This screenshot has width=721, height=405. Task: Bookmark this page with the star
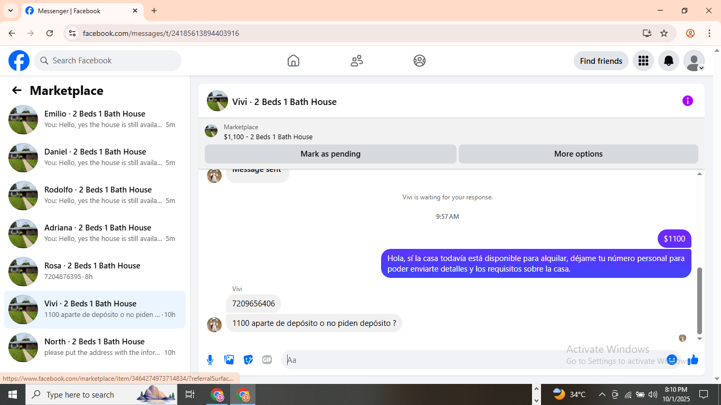pyautogui.click(x=664, y=33)
